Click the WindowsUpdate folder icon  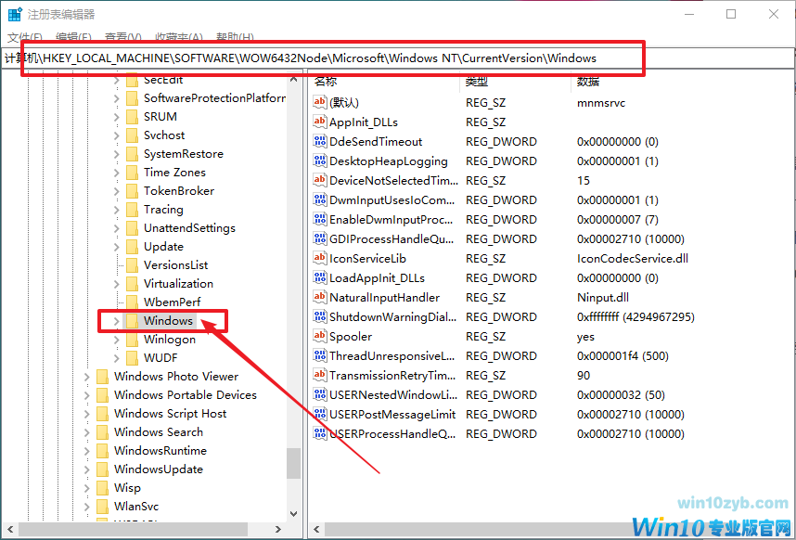point(103,469)
